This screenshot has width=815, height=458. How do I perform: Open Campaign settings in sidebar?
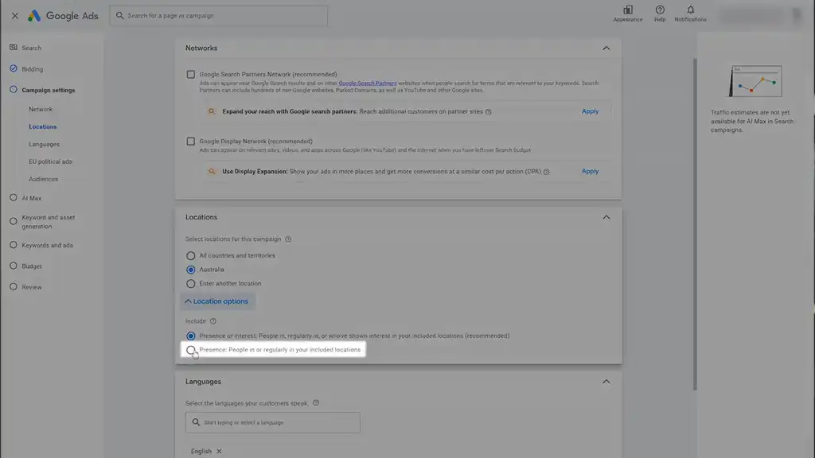coord(49,90)
